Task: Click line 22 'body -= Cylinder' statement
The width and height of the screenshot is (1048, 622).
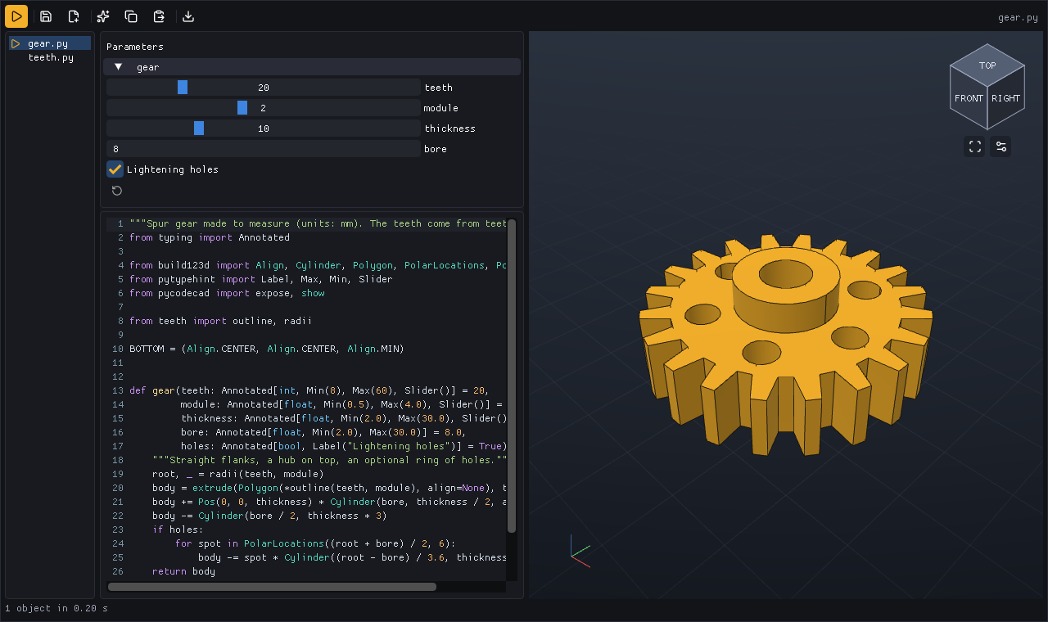Action: (x=269, y=516)
